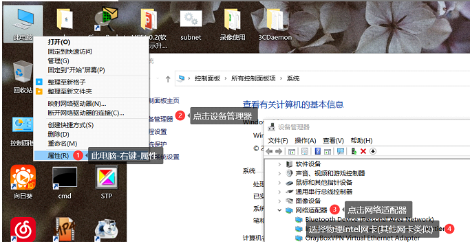Click the 设备管理器 link in System window
470x248 pixels.
(161, 119)
